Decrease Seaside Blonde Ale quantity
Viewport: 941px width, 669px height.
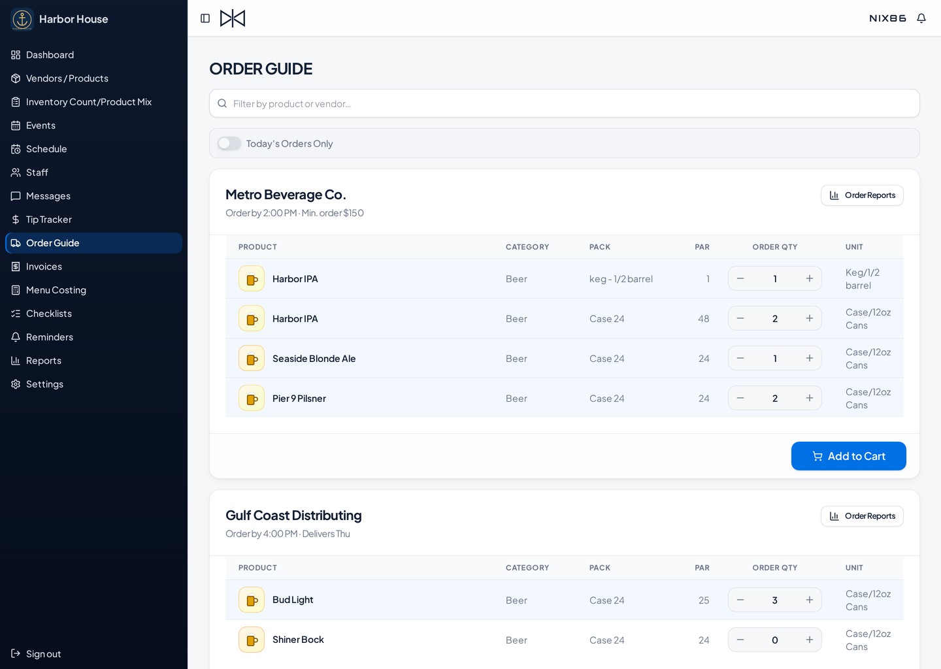click(x=740, y=358)
